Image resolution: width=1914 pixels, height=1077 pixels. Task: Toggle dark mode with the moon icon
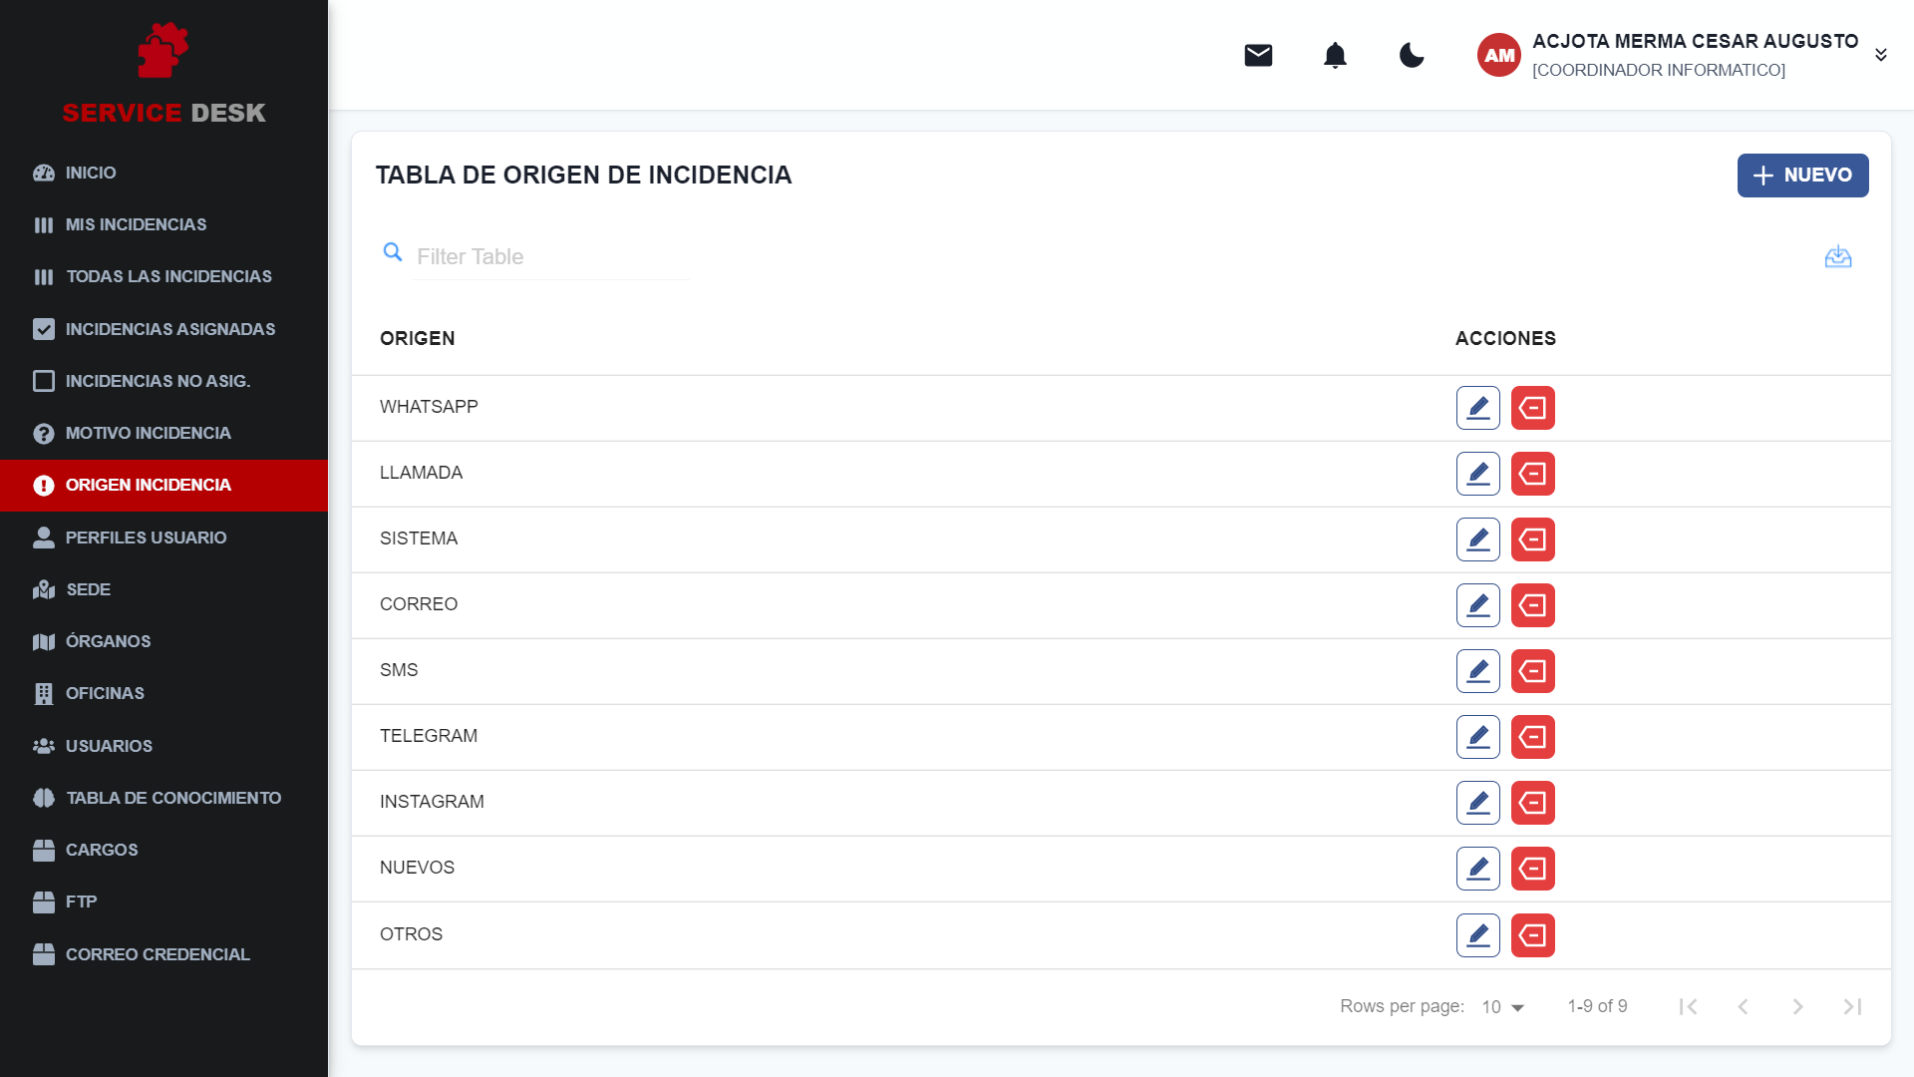pos(1412,57)
